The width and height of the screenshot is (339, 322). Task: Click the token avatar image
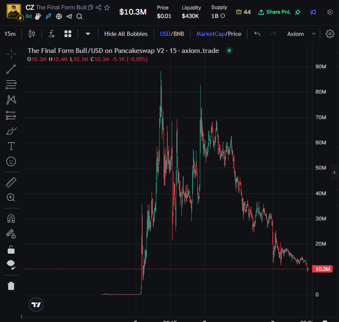click(14, 11)
